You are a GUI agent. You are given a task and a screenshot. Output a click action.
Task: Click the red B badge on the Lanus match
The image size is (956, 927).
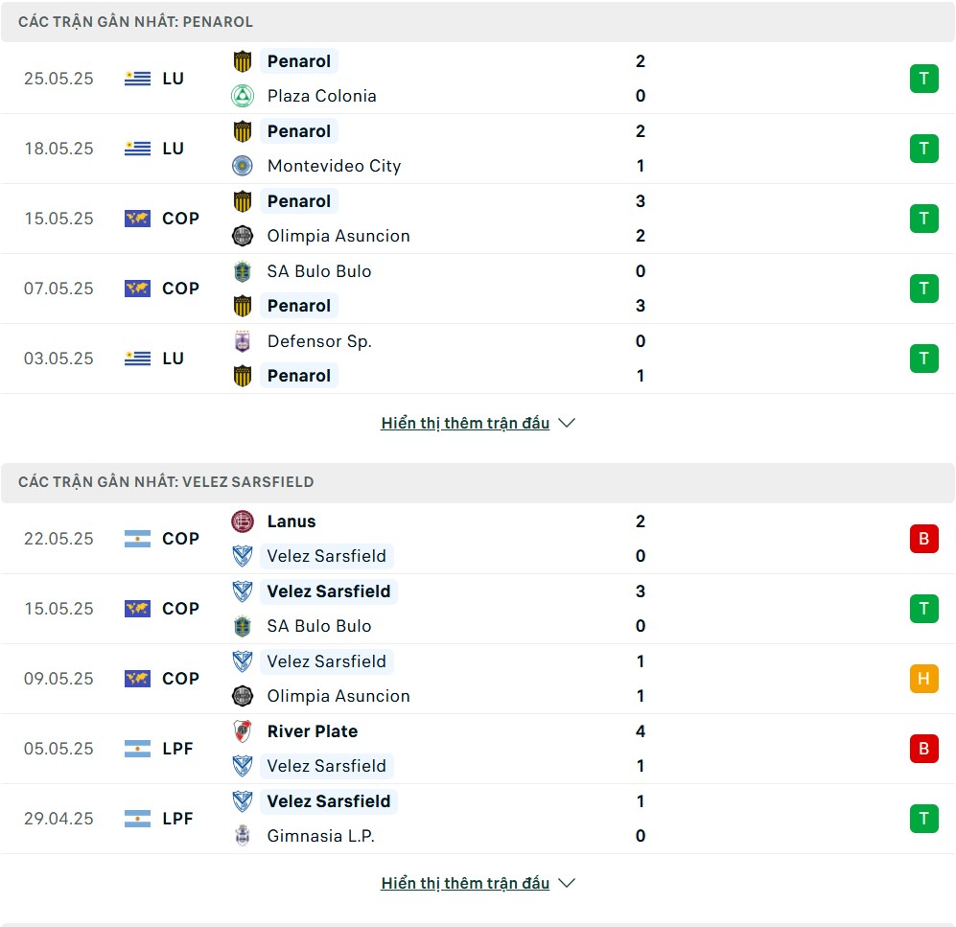[923, 539]
